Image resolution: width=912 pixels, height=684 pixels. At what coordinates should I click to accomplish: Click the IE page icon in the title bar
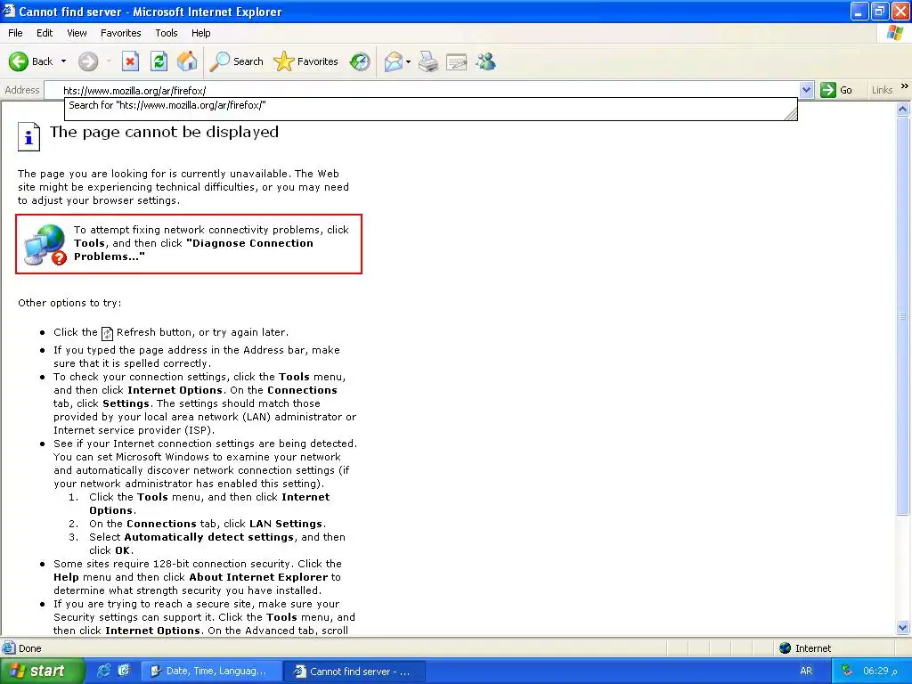(x=9, y=11)
